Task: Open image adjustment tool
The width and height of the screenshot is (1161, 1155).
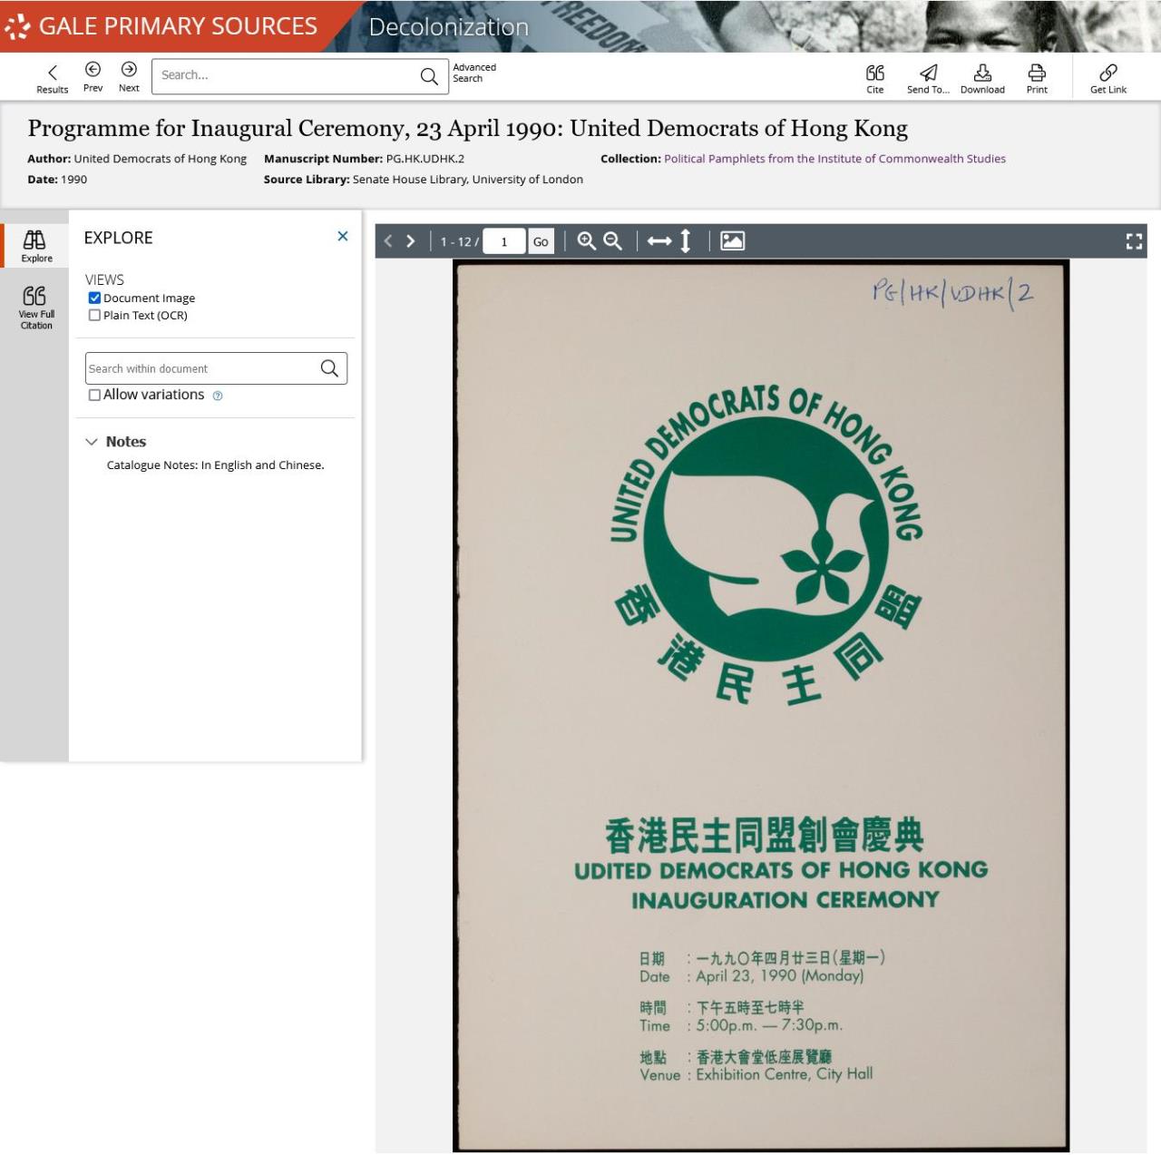Action: [732, 241]
